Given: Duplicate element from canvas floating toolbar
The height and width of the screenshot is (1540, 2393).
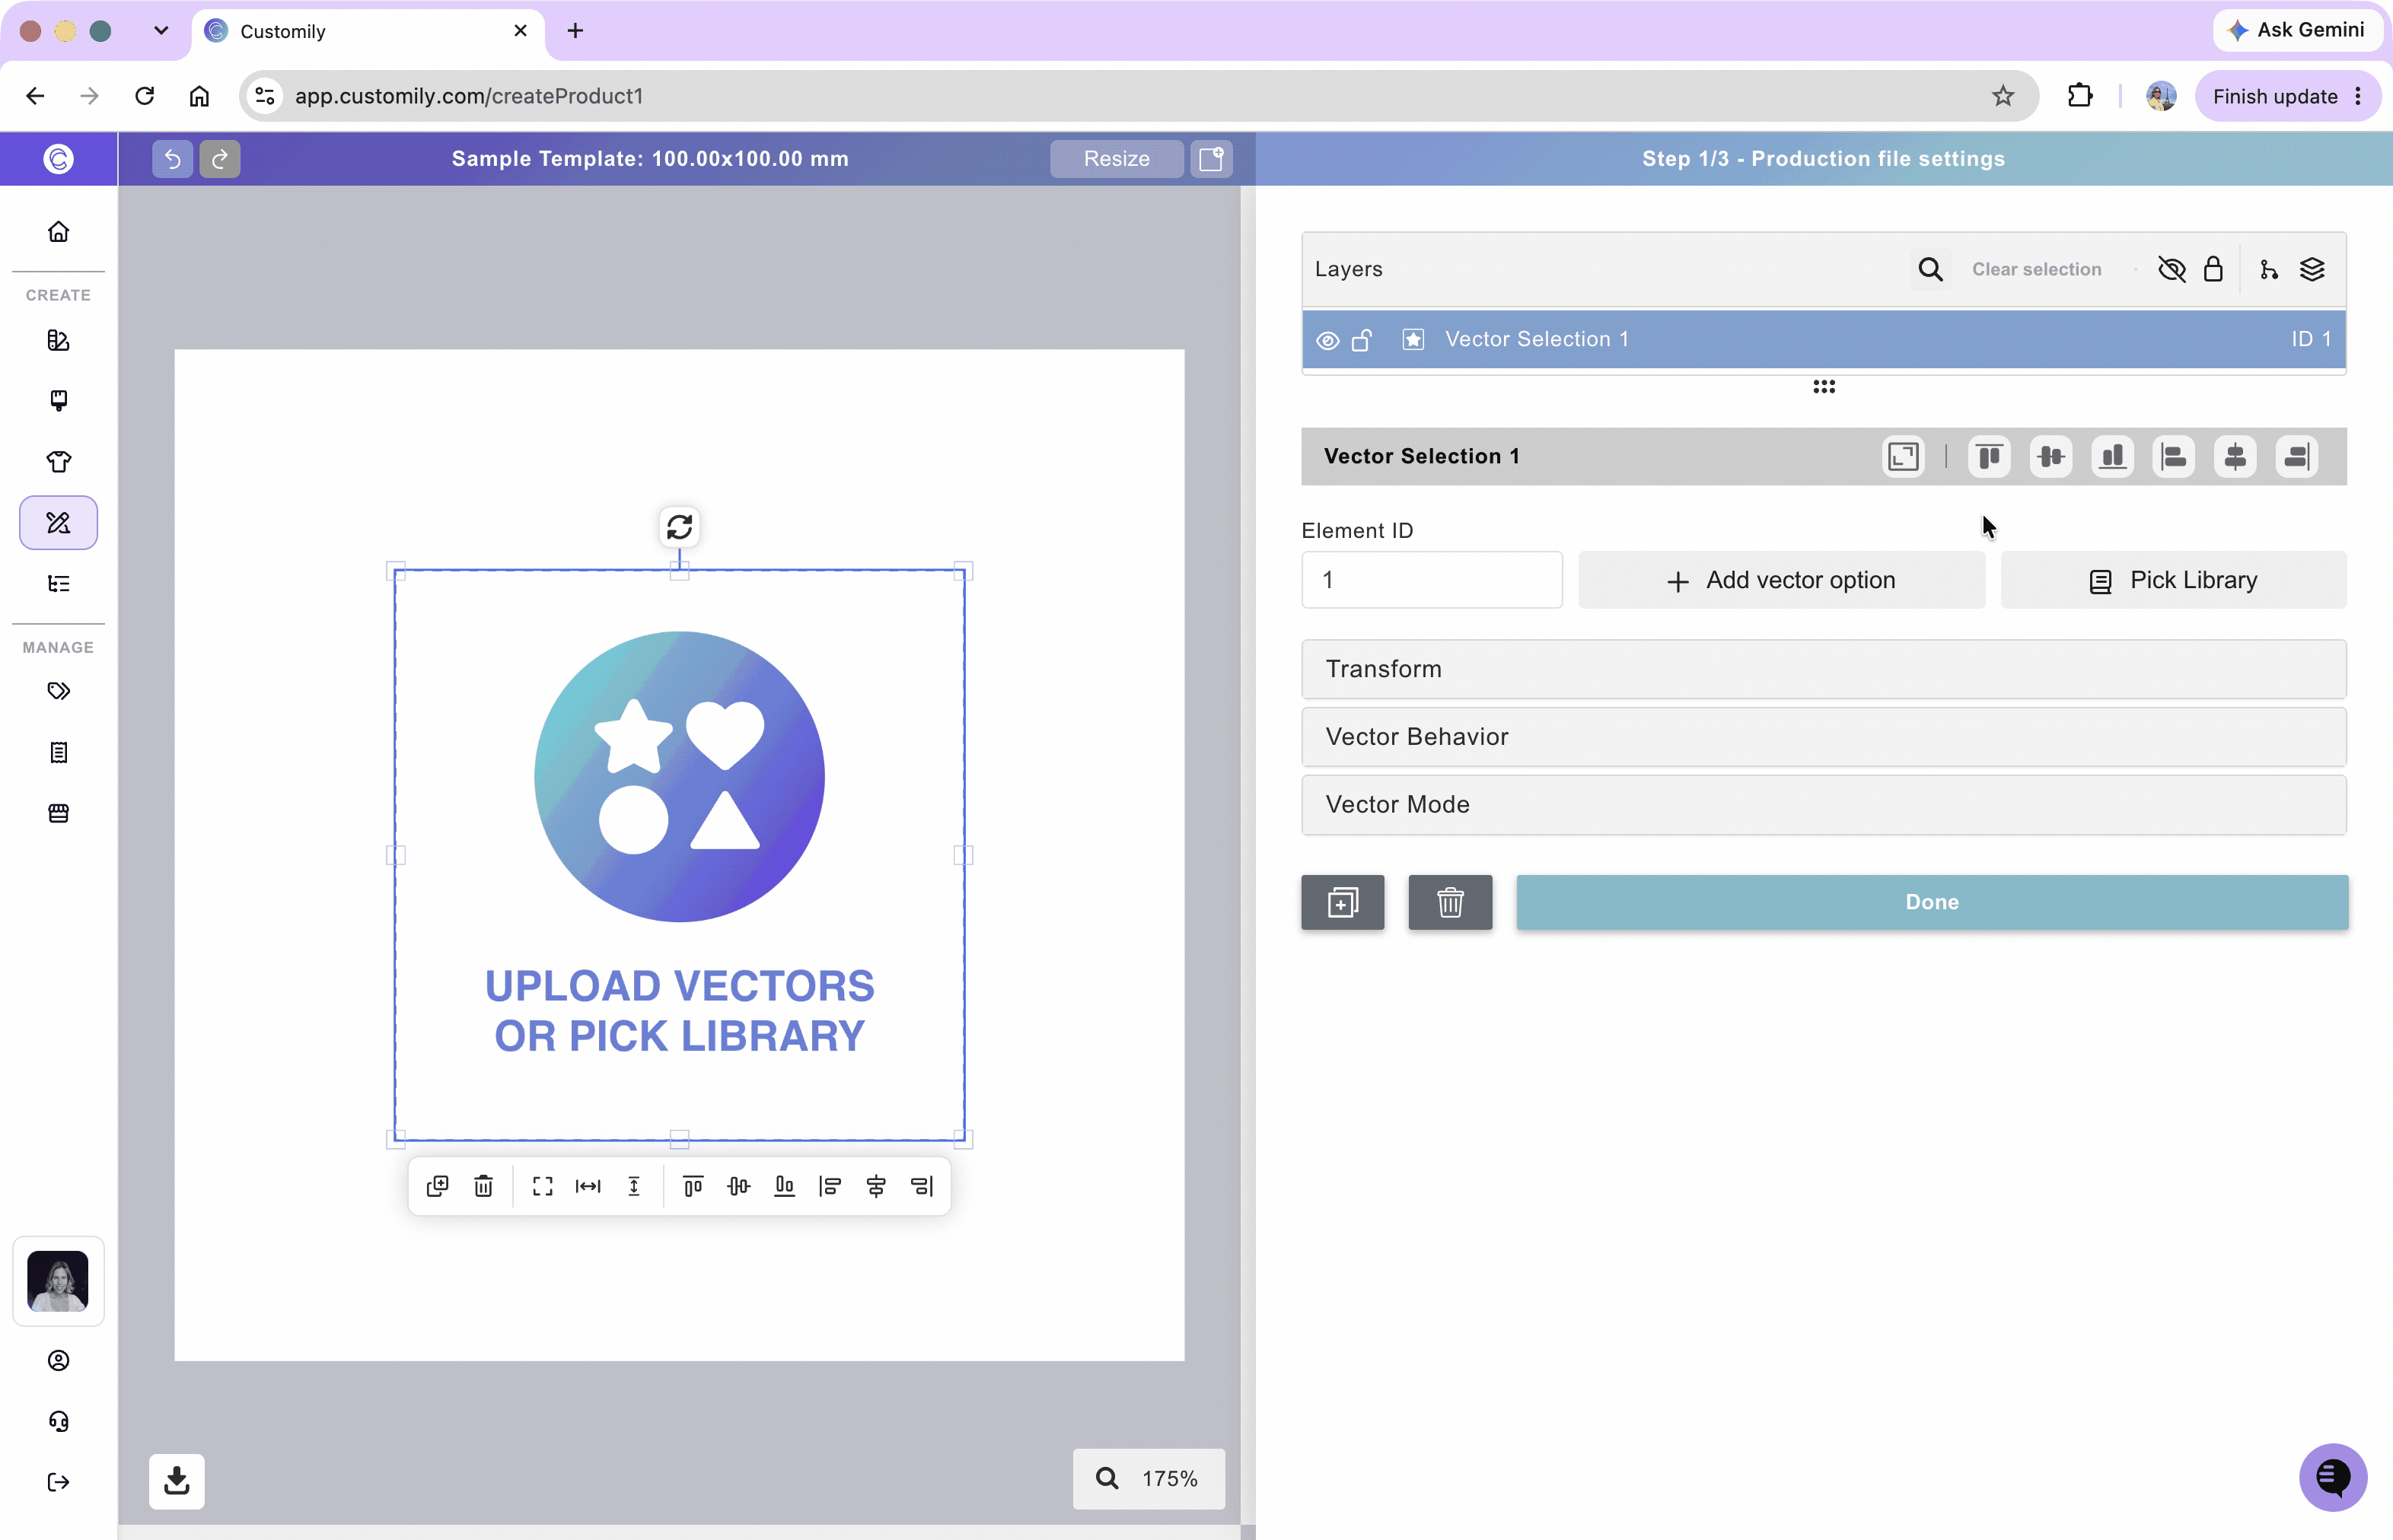Looking at the screenshot, I should point(437,1186).
